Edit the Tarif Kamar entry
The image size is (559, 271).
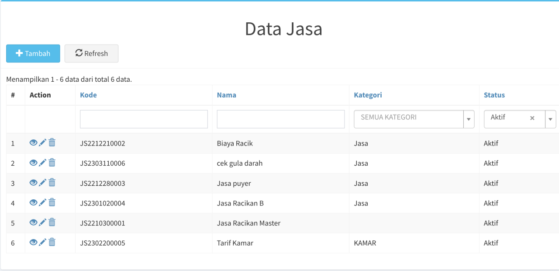click(42, 242)
